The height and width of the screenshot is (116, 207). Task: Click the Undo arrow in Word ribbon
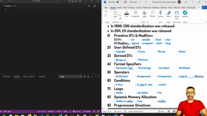(x=106, y=12)
